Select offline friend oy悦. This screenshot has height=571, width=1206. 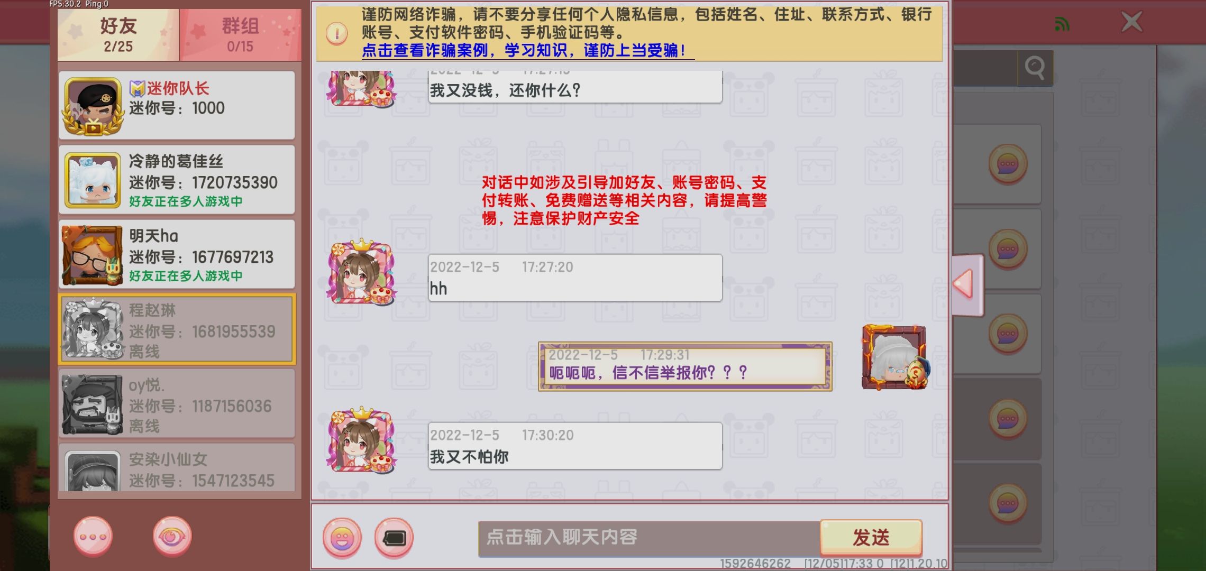pos(177,403)
